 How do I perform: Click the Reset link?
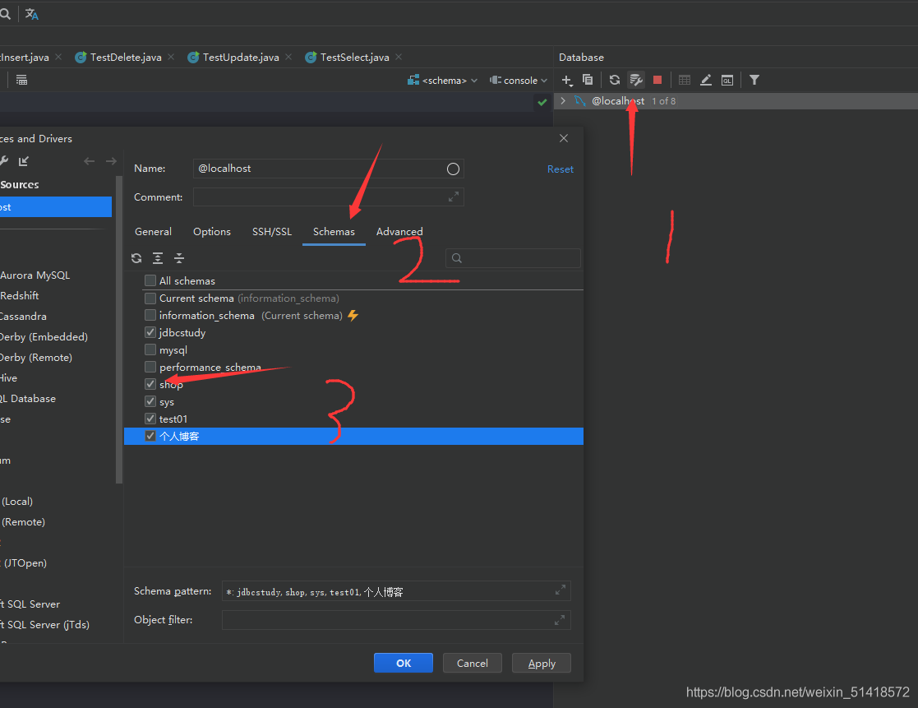point(560,169)
